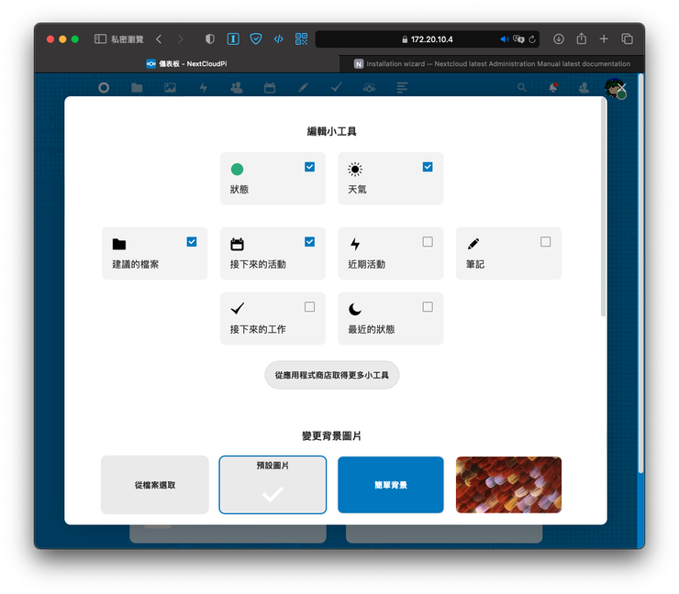This screenshot has height=594, width=679.
Task: Open the Files app folder icon
Action: [137, 88]
